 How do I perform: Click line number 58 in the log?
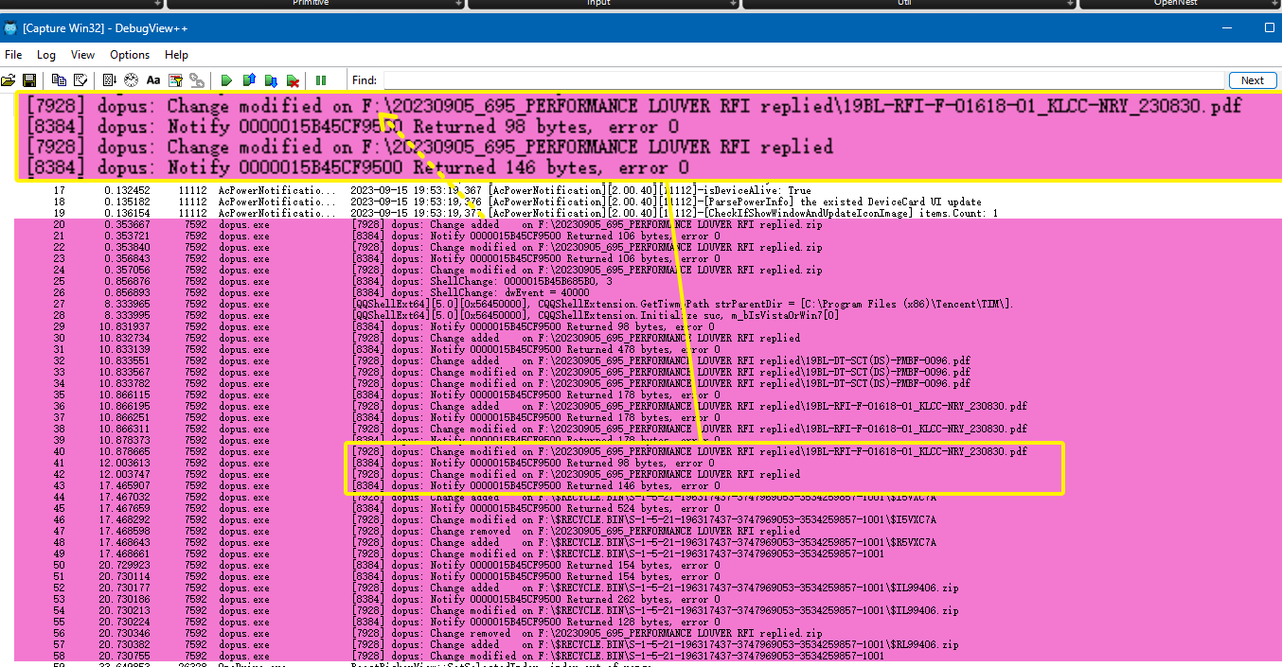[x=59, y=656]
